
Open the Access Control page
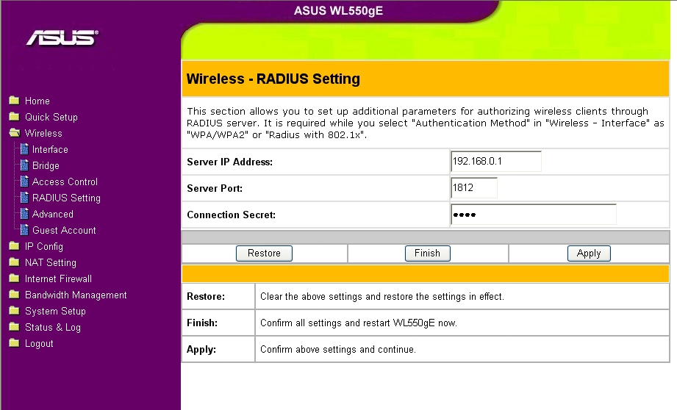point(65,181)
